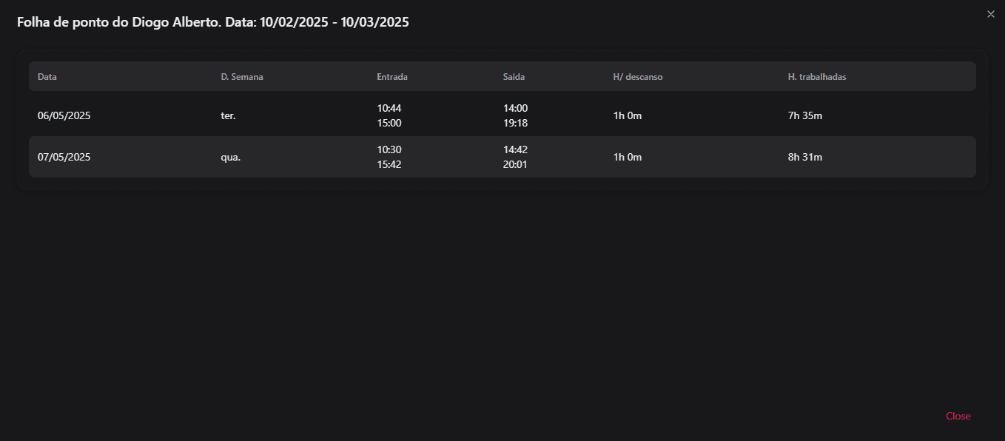
Task: Select the 06/05/2025 date cell
Action: click(x=64, y=115)
